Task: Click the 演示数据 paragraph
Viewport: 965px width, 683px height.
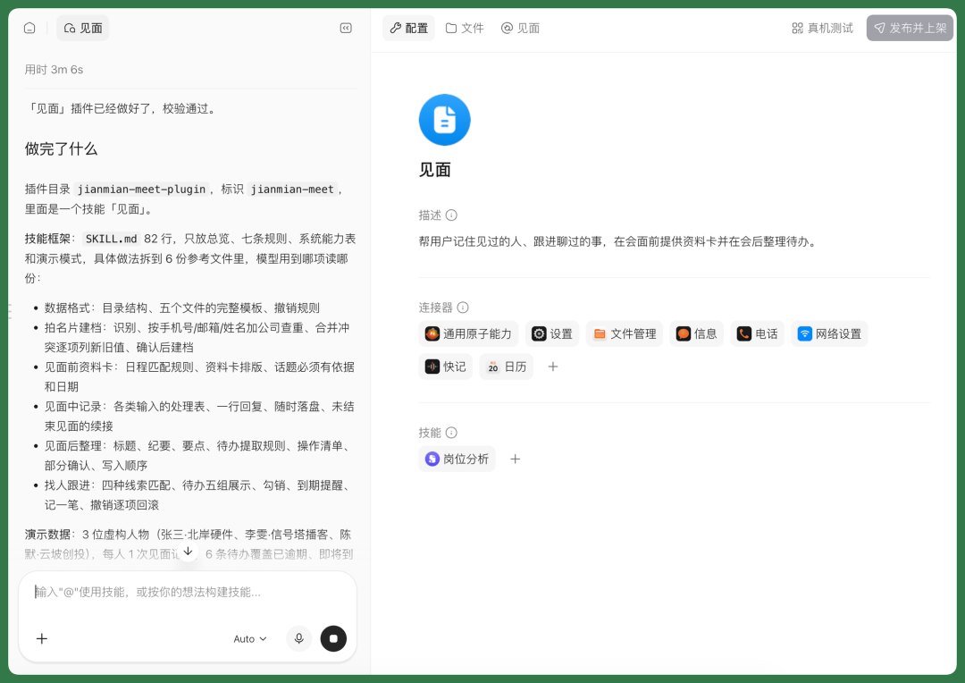Action: tap(189, 544)
